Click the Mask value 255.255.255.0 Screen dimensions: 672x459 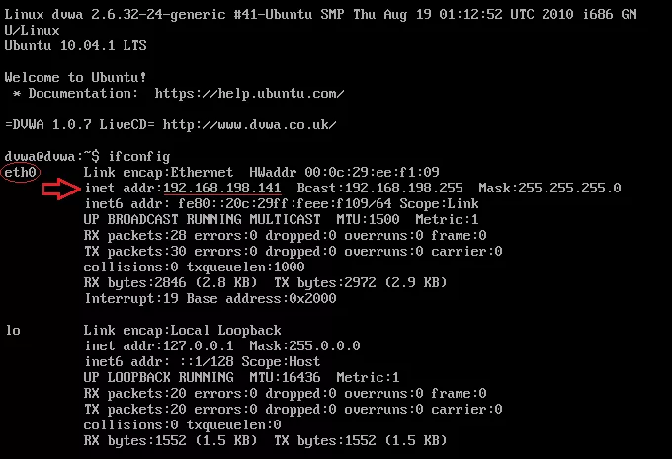click(x=569, y=188)
